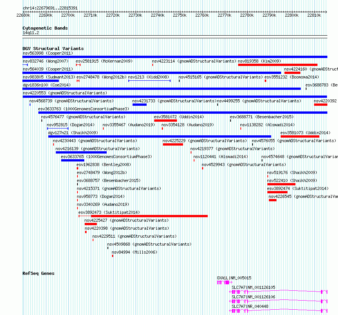
Task: Click the nsv4229511 gnomAD variant label
Action: coord(134,236)
